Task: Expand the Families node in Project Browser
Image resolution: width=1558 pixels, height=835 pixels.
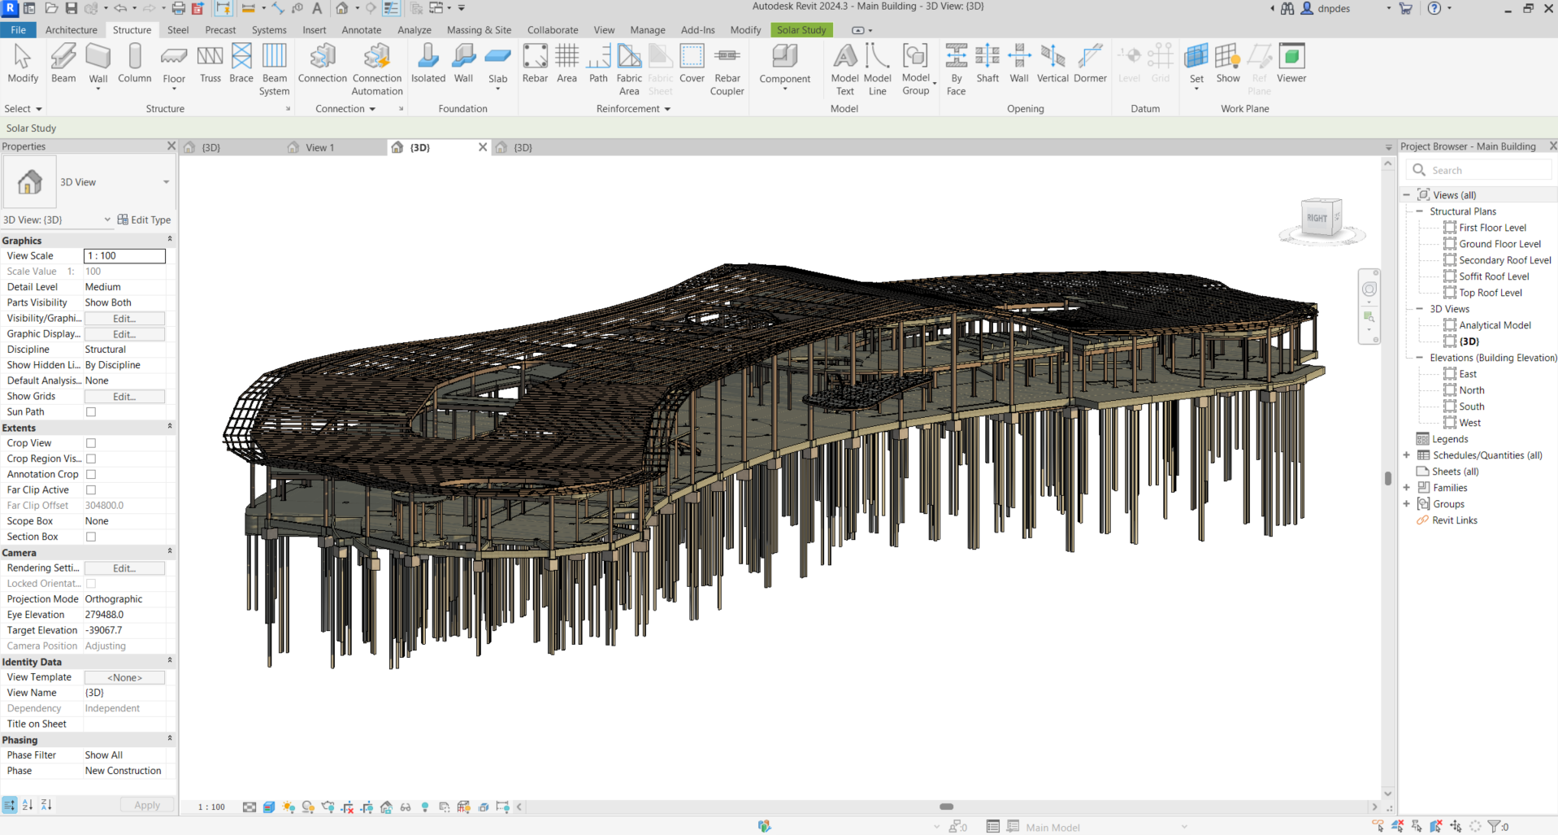Action: tap(1408, 488)
